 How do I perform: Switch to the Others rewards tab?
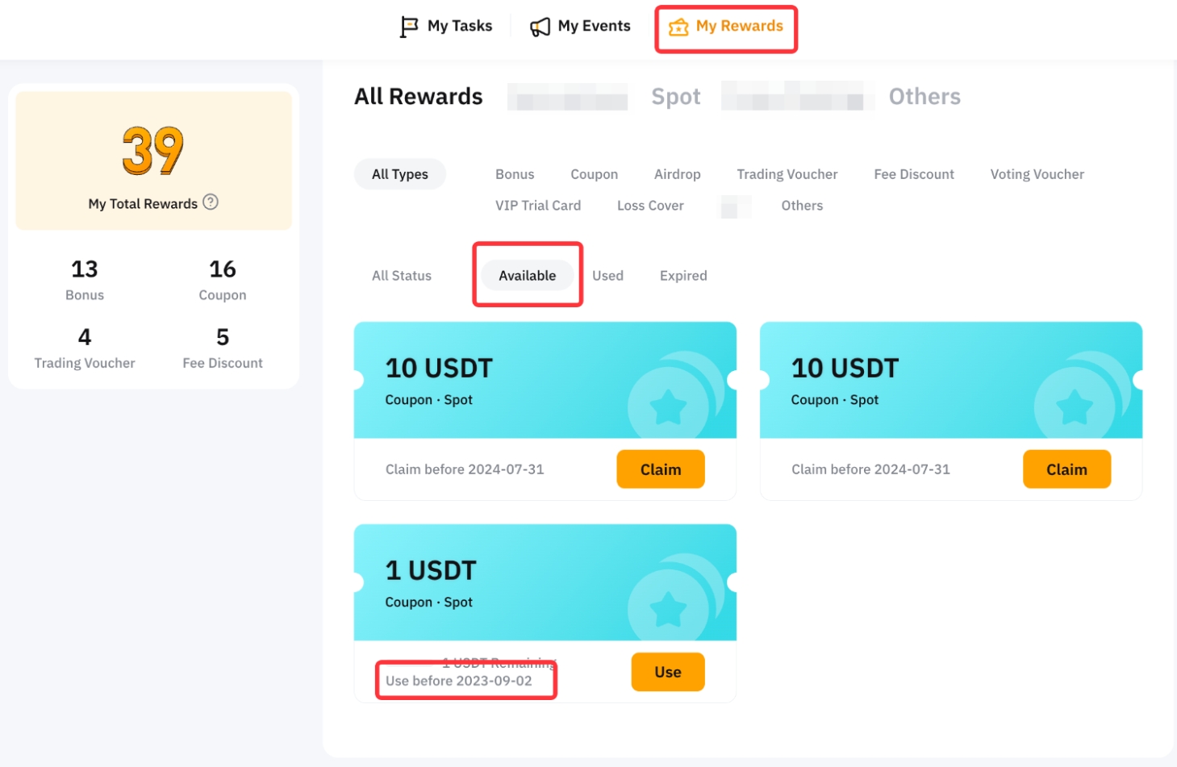[x=924, y=97]
